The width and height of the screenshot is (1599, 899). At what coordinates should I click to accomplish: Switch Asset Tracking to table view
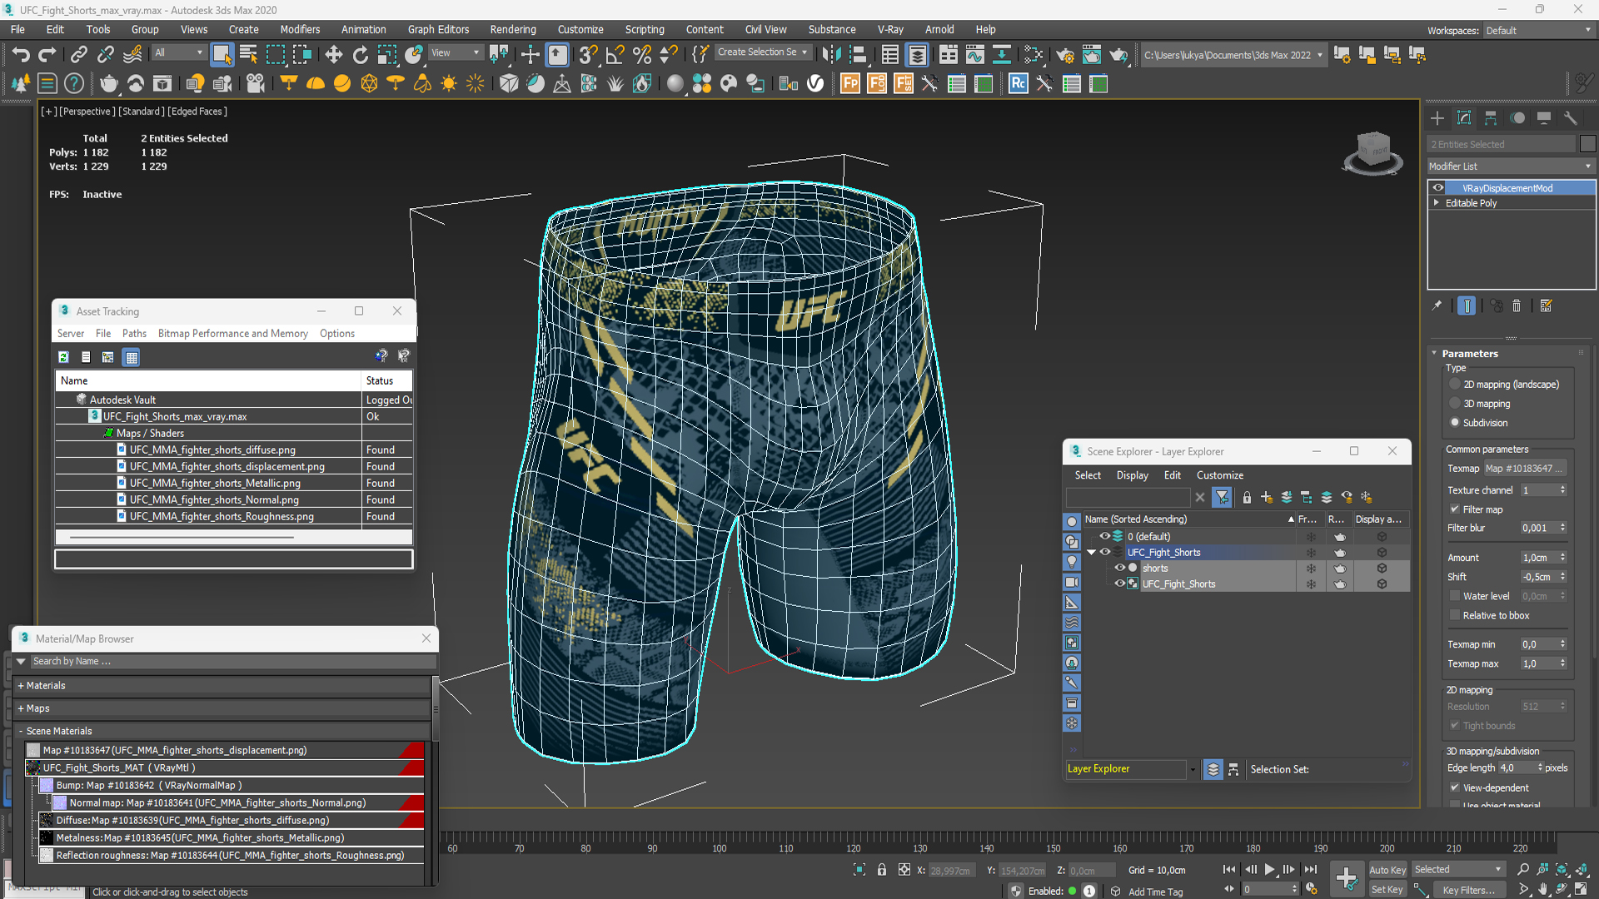pos(131,357)
